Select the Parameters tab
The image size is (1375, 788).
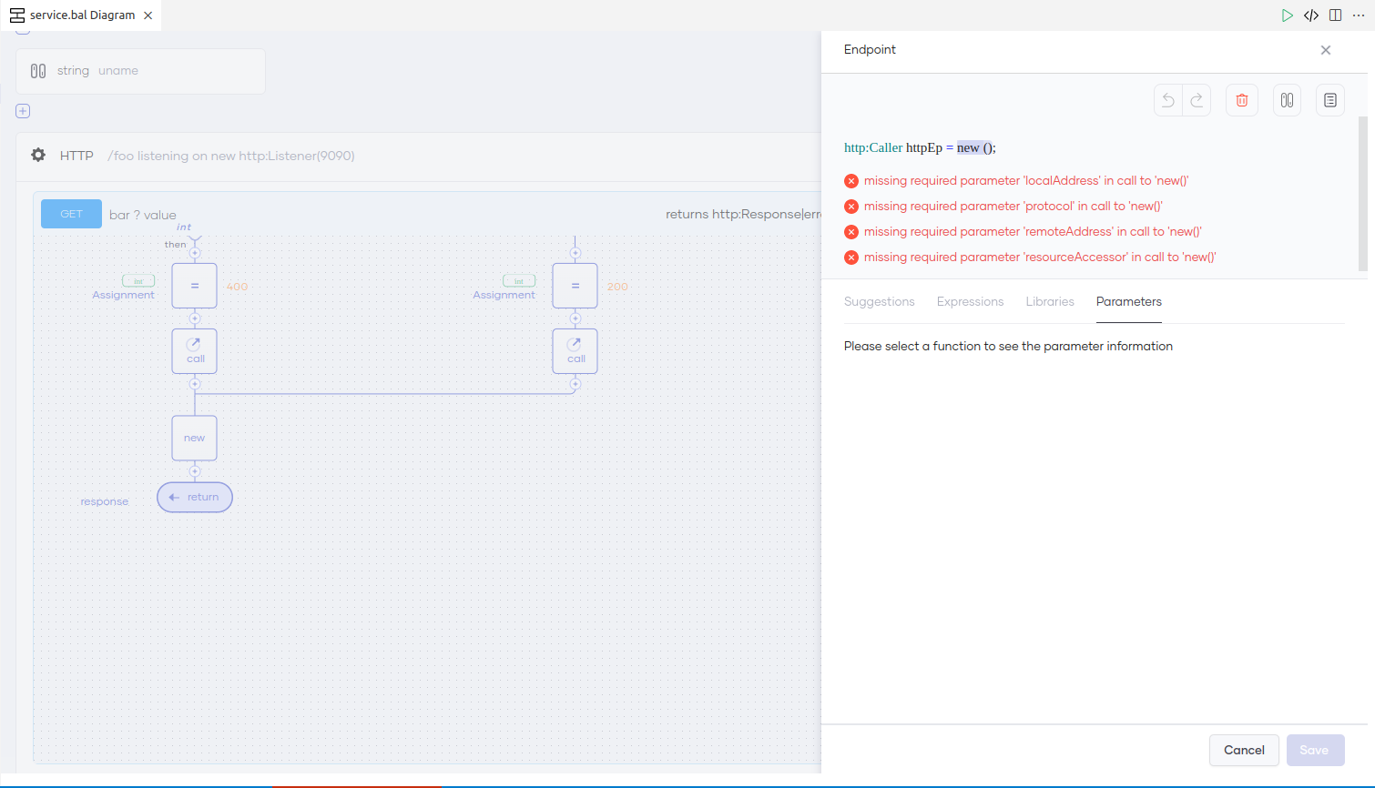coord(1129,301)
